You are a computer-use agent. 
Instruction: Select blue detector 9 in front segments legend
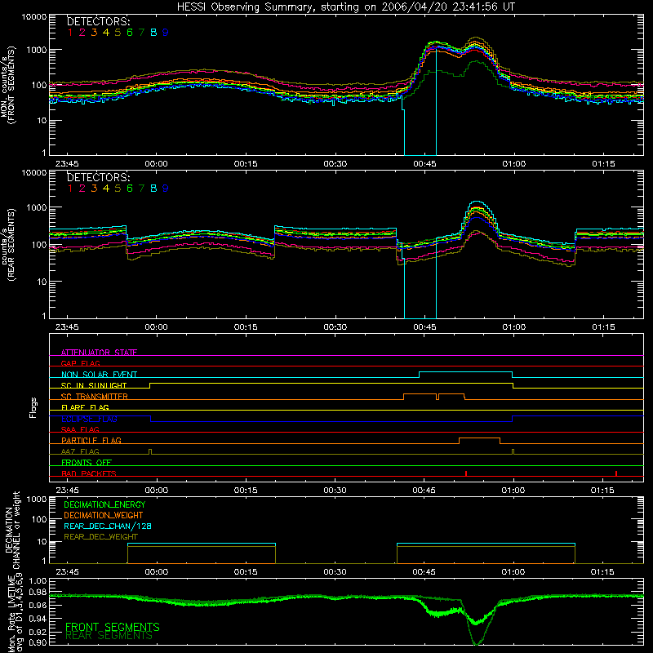point(166,33)
